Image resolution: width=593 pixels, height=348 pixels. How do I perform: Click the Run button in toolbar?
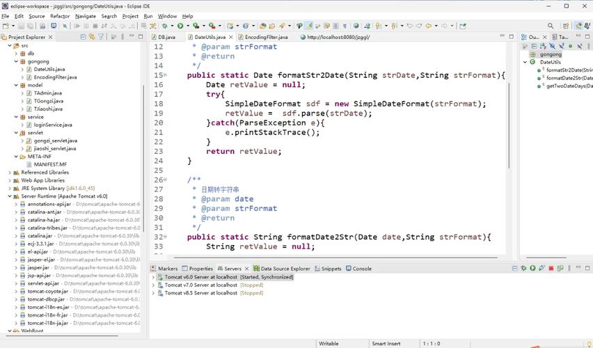180,26
